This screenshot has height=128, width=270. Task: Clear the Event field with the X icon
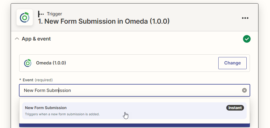(x=244, y=90)
